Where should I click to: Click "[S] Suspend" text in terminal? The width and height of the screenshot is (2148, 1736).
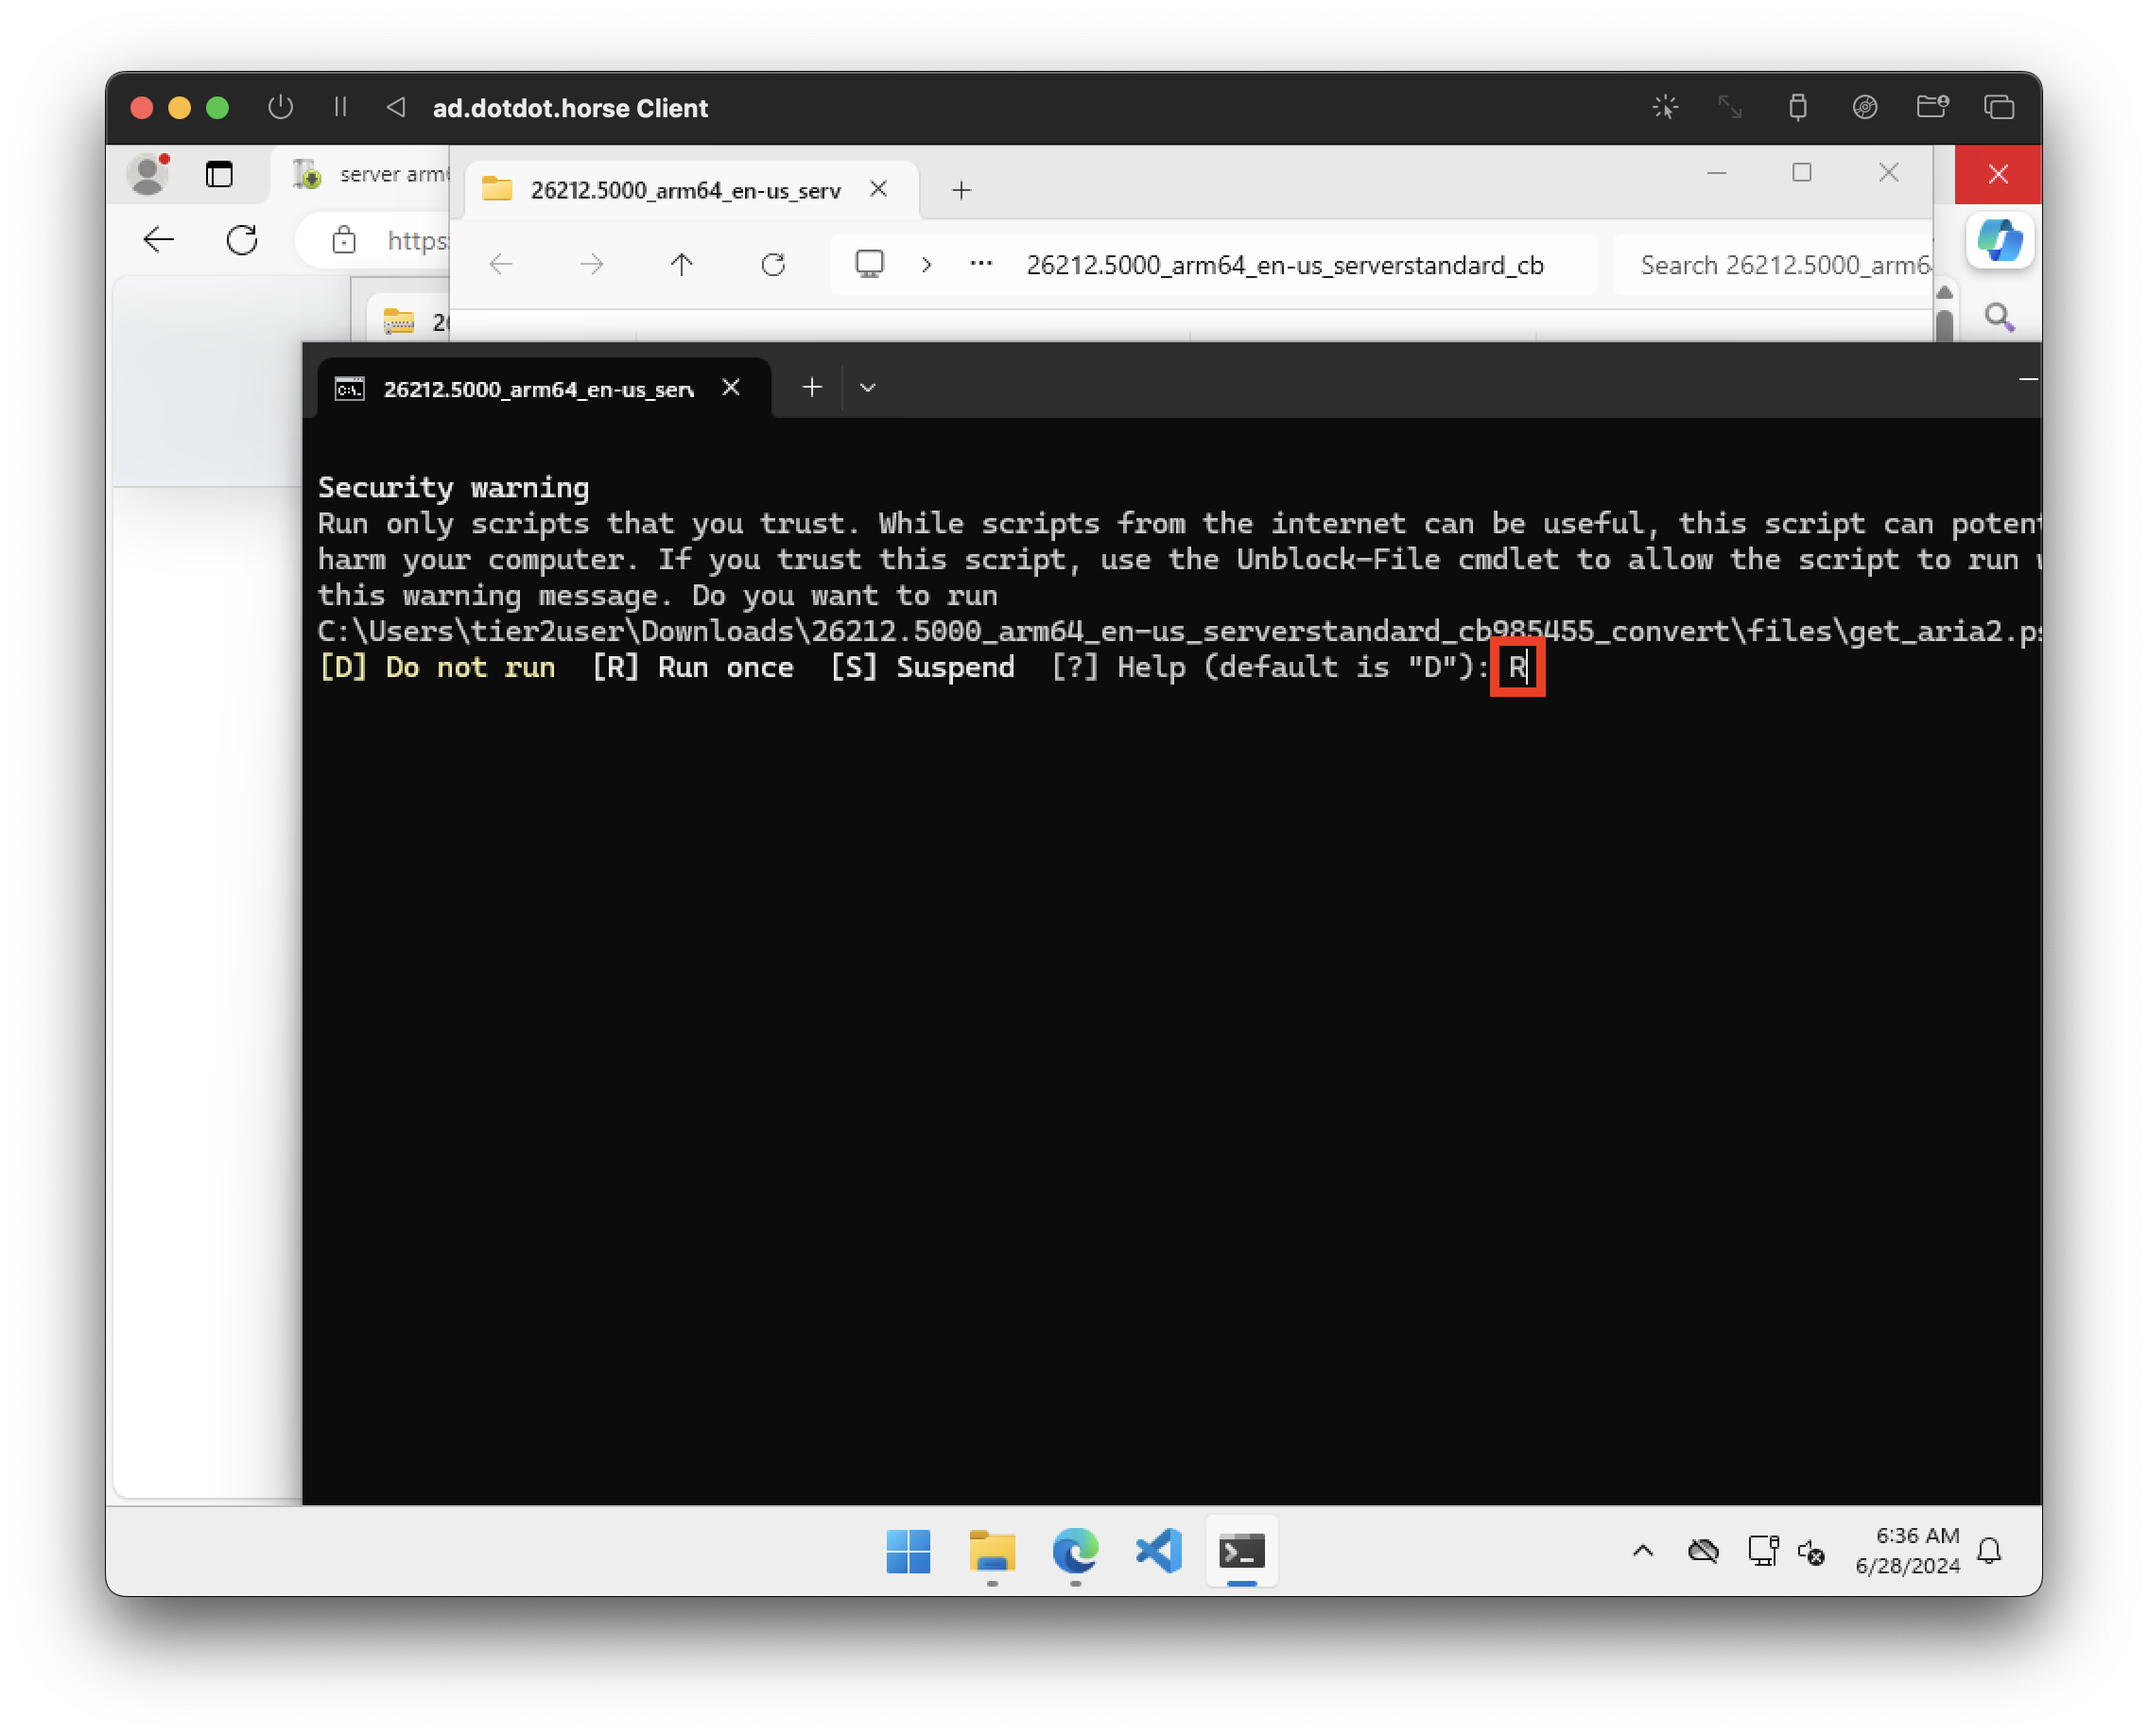coord(922,668)
